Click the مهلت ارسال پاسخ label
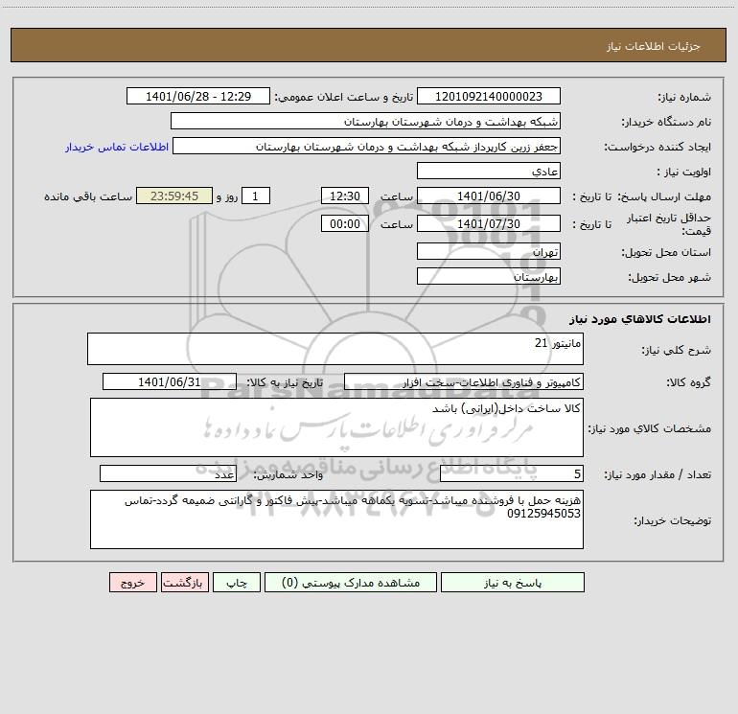Screen dimensions: 738x714 pyautogui.click(x=664, y=196)
